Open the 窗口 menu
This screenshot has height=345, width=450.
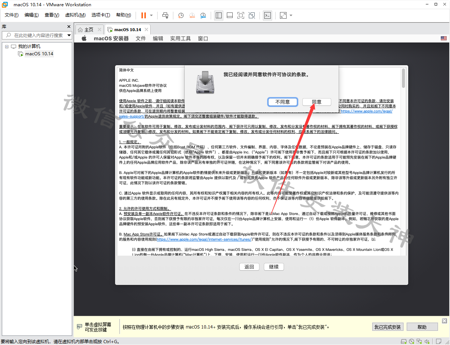coord(203,38)
